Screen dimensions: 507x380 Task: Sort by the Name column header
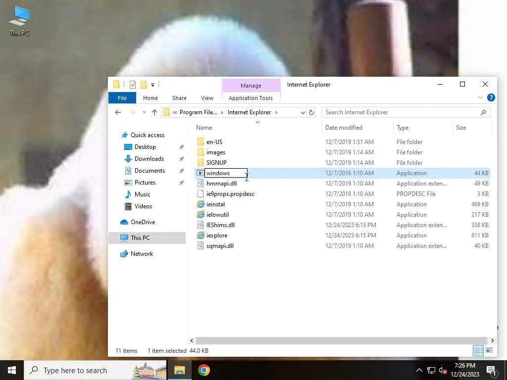pyautogui.click(x=204, y=128)
